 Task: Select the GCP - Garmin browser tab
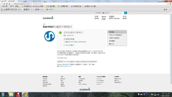pos(9,1)
